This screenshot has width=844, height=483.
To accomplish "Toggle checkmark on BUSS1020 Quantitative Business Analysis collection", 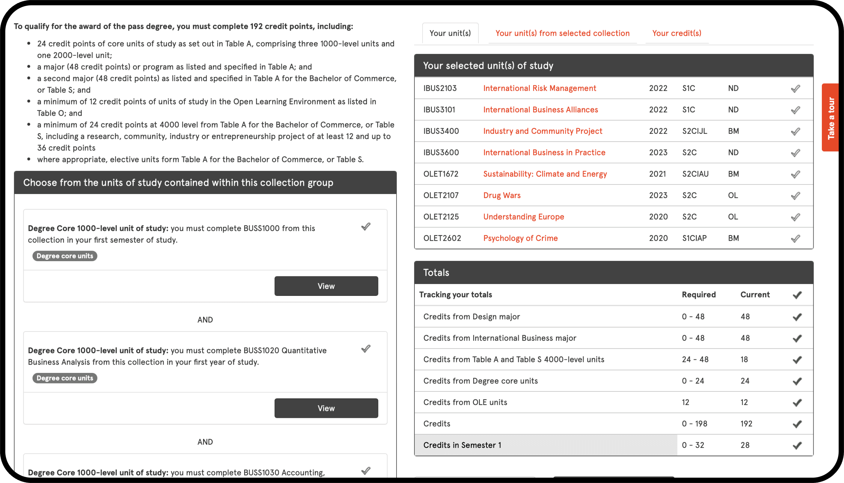I will 365,349.
